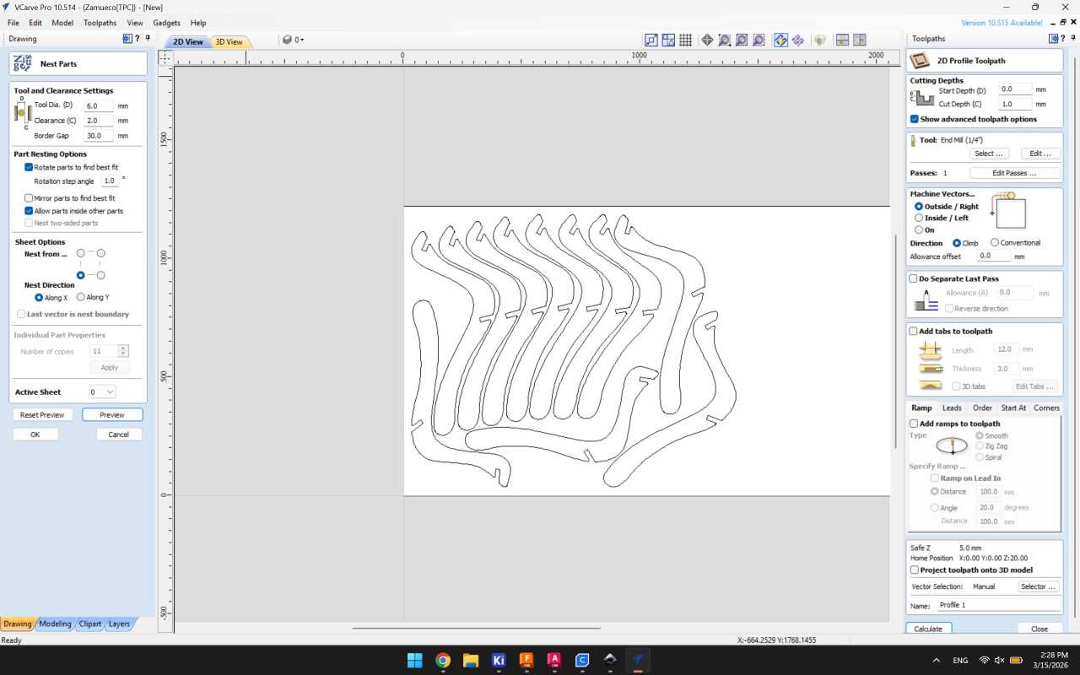Screen dimensions: 1080x675
Task: Increase Number of copies with the stepper
Action: click(x=122, y=348)
